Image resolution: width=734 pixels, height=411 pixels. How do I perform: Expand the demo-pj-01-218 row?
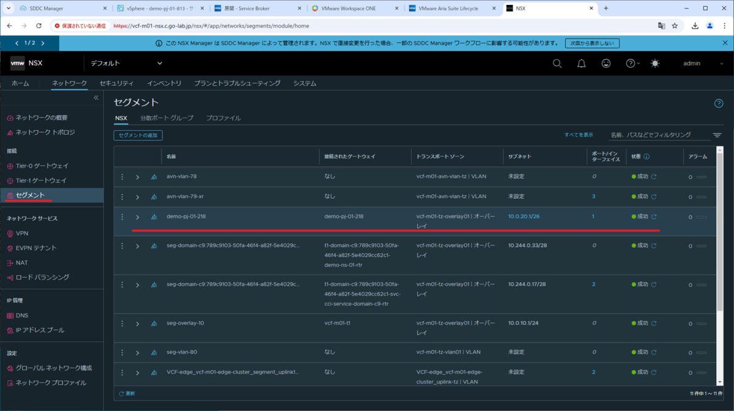(x=138, y=217)
